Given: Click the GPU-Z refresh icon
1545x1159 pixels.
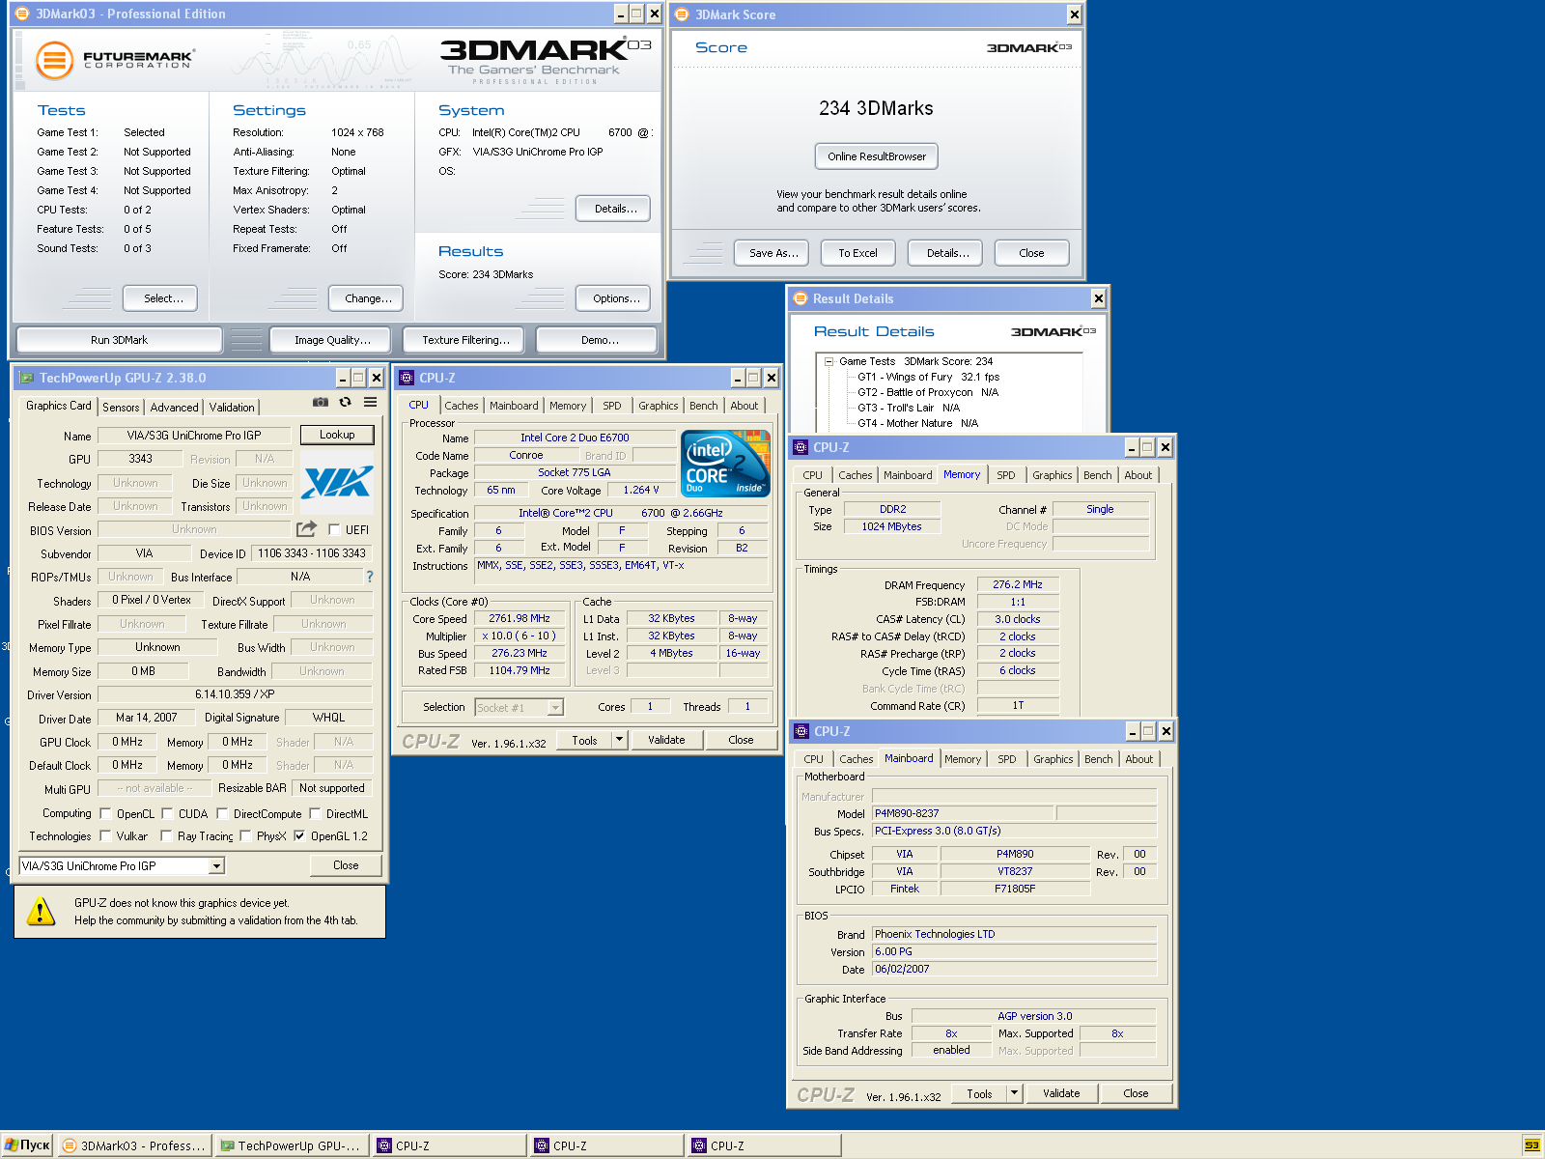Looking at the screenshot, I should 345,402.
